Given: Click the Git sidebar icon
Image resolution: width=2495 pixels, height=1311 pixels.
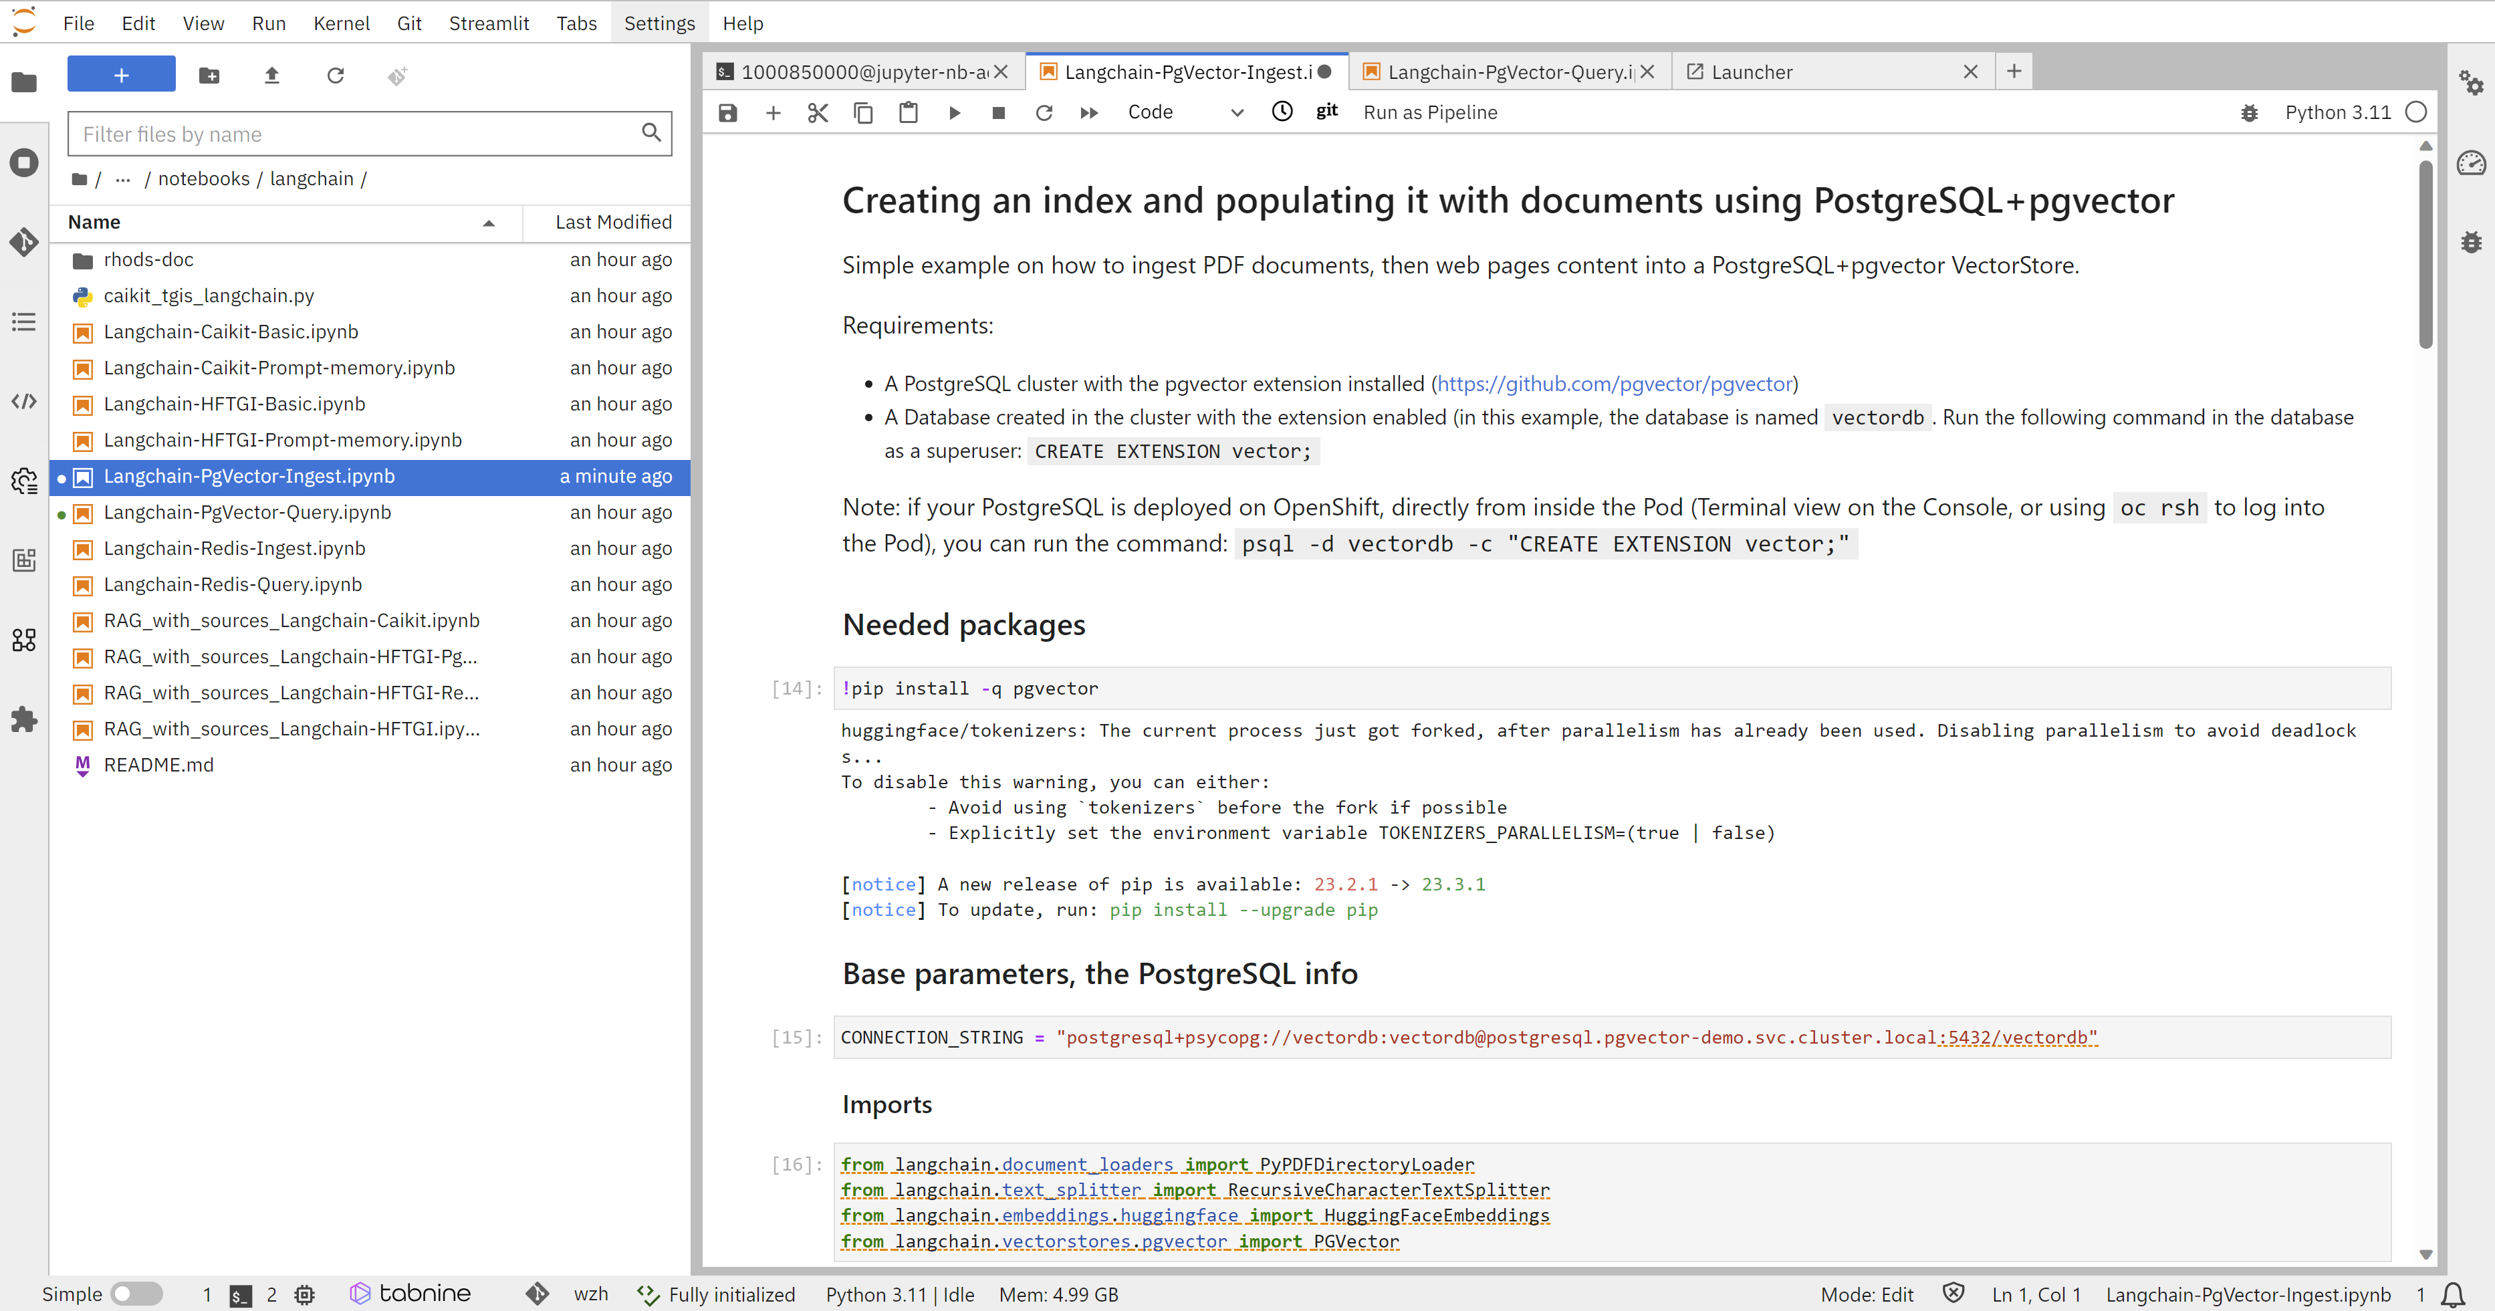Looking at the screenshot, I should [x=24, y=241].
